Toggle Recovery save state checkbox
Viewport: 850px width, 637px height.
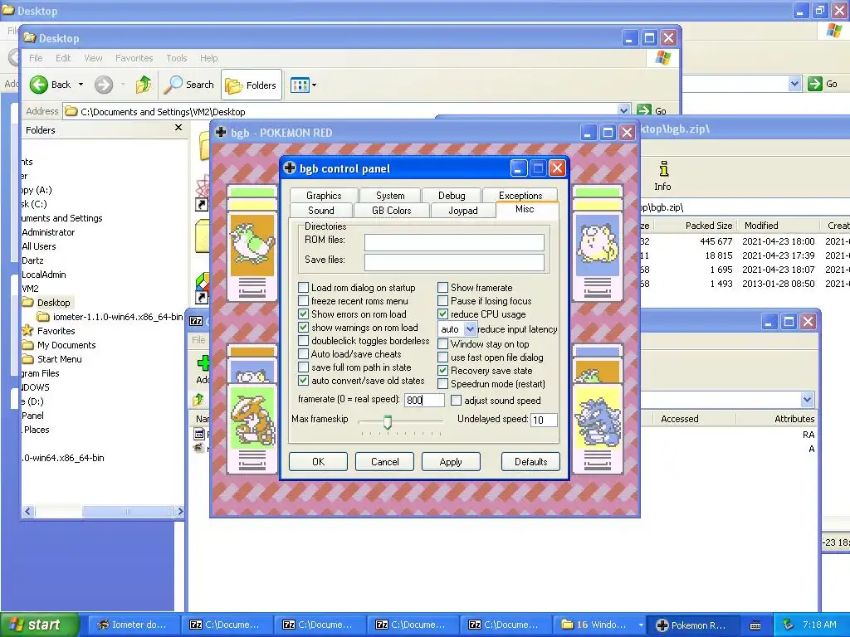pos(443,371)
